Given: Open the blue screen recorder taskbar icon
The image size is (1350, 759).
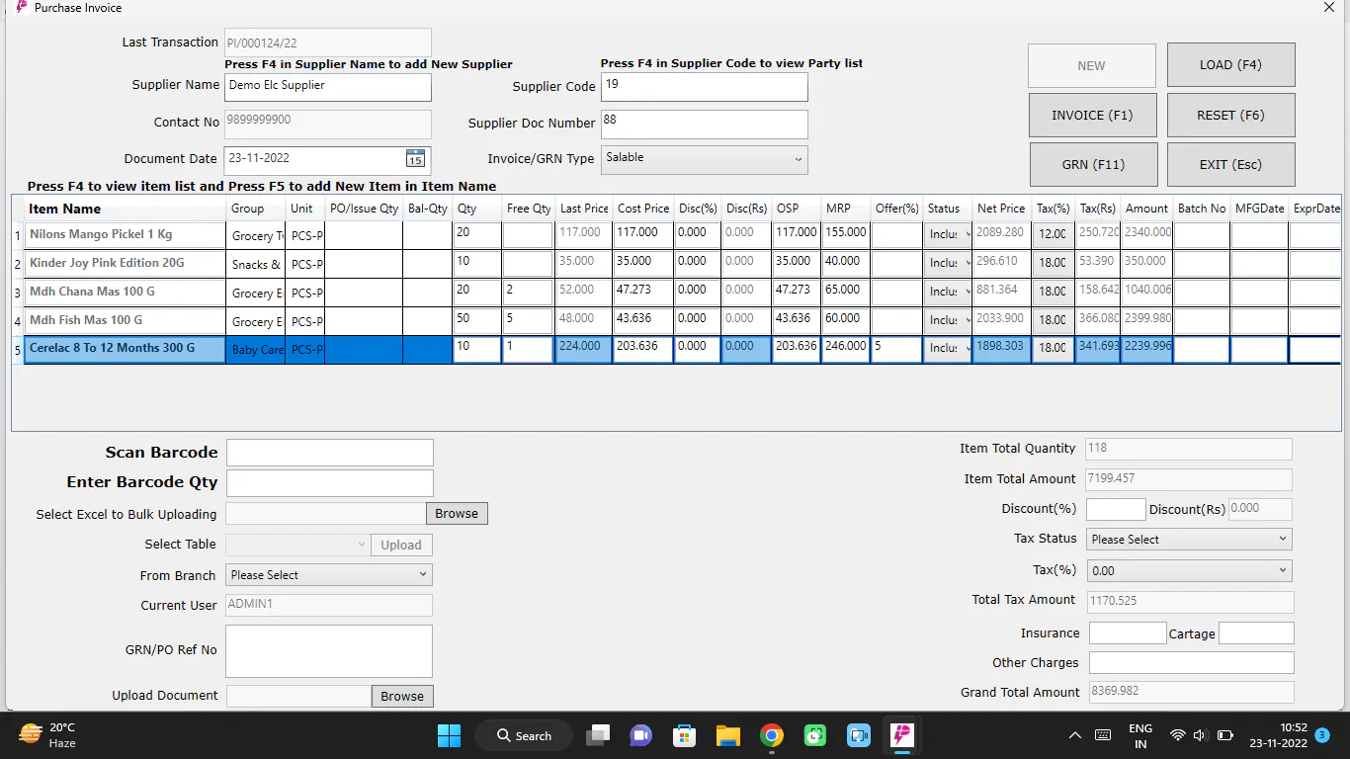Looking at the screenshot, I should pyautogui.click(x=859, y=735).
